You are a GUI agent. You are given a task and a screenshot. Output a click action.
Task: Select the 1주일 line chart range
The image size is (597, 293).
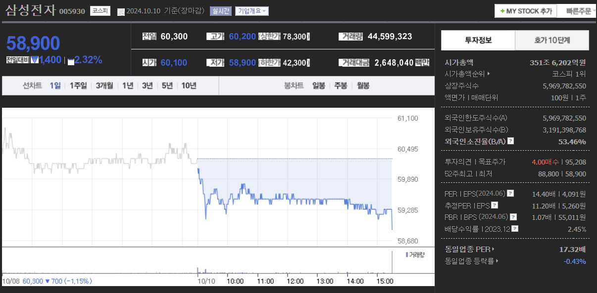coord(78,85)
